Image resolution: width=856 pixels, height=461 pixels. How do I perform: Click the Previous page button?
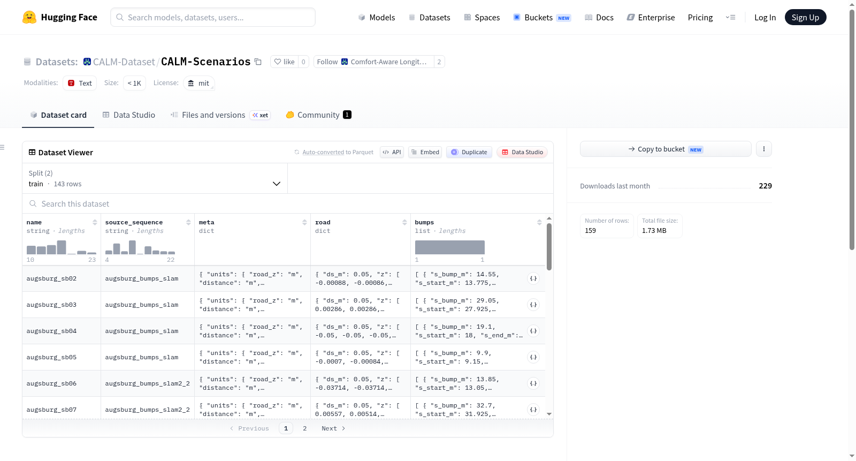click(249, 428)
